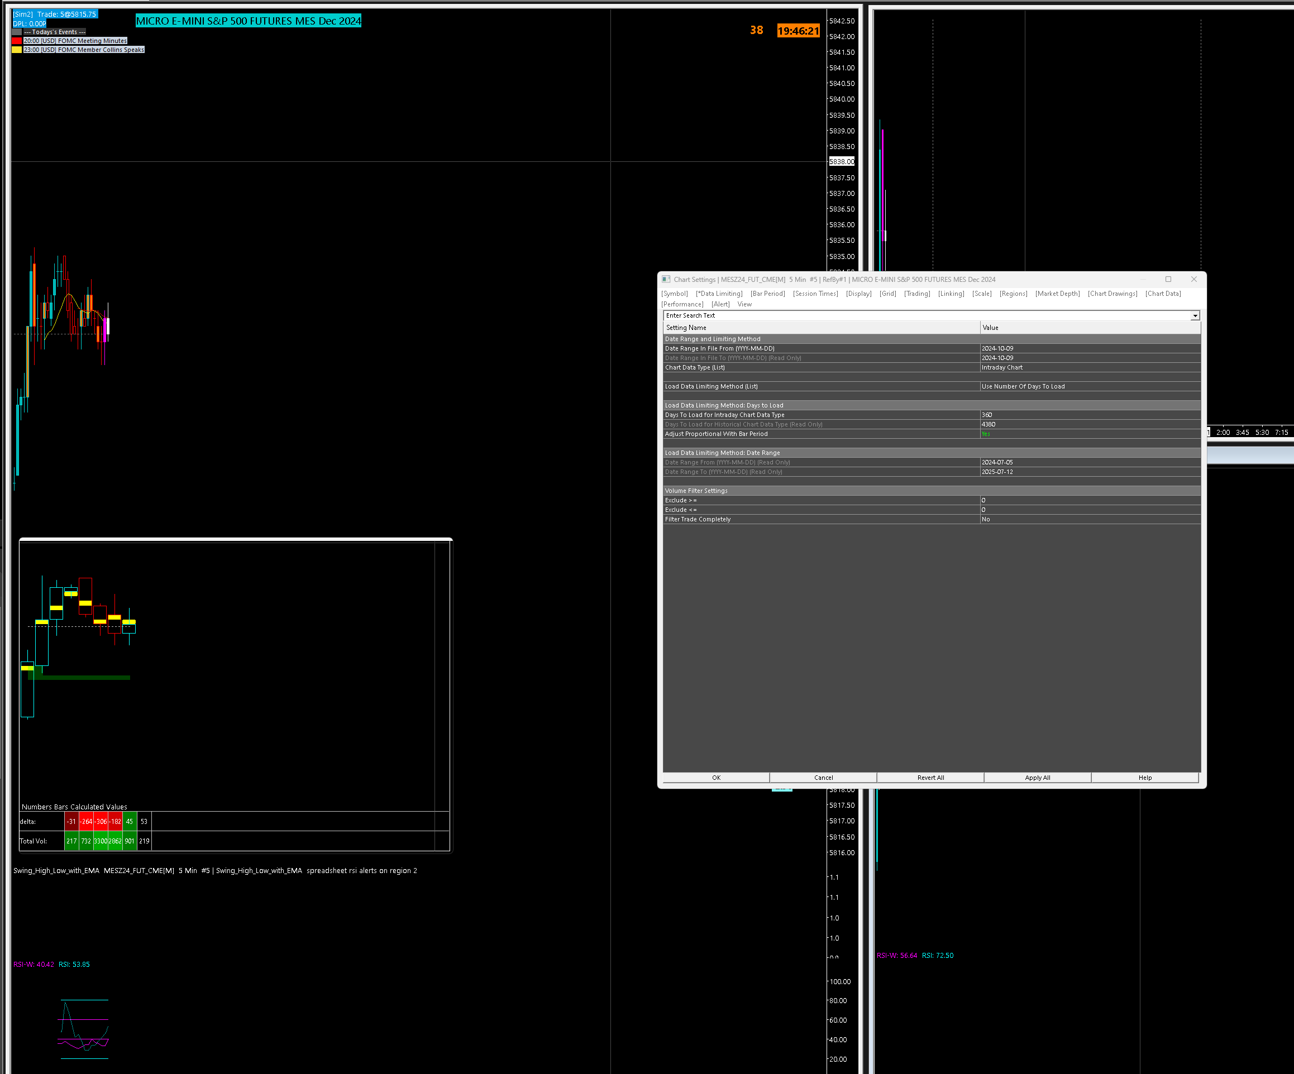The image size is (1294, 1074).
Task: Click the Cancel button
Action: pos(823,778)
